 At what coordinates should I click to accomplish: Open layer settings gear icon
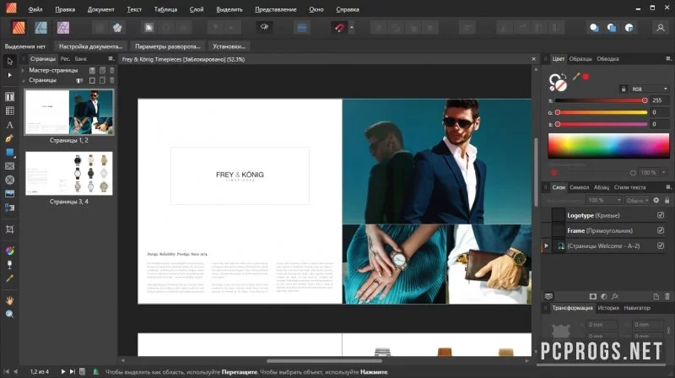tap(656, 200)
